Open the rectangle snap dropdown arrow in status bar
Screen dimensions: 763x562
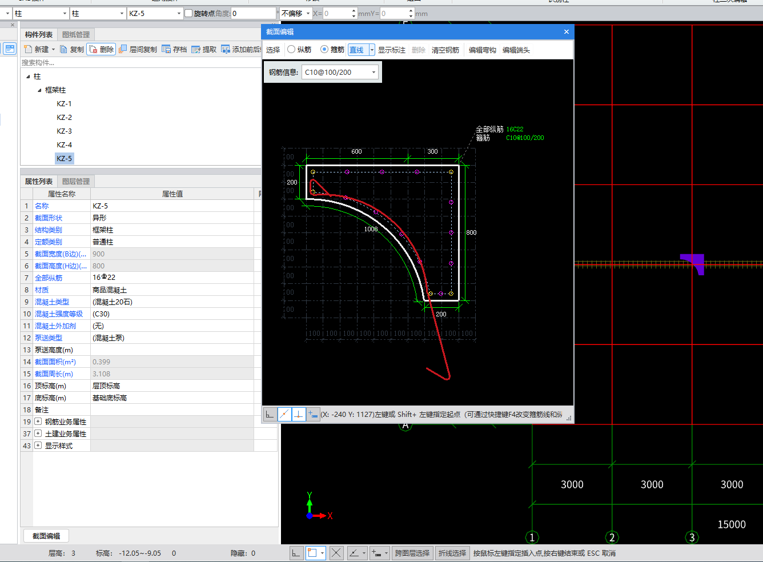click(x=323, y=553)
